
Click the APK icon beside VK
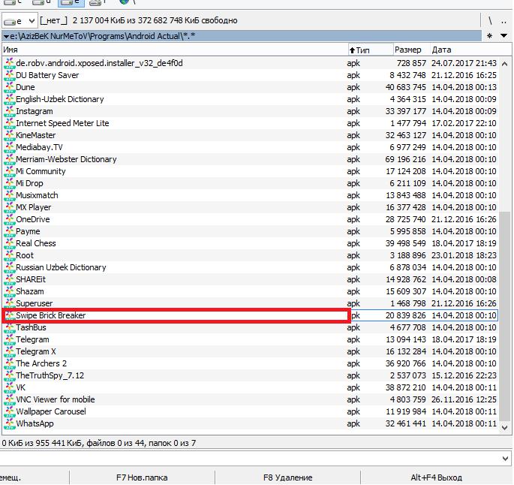(10, 387)
